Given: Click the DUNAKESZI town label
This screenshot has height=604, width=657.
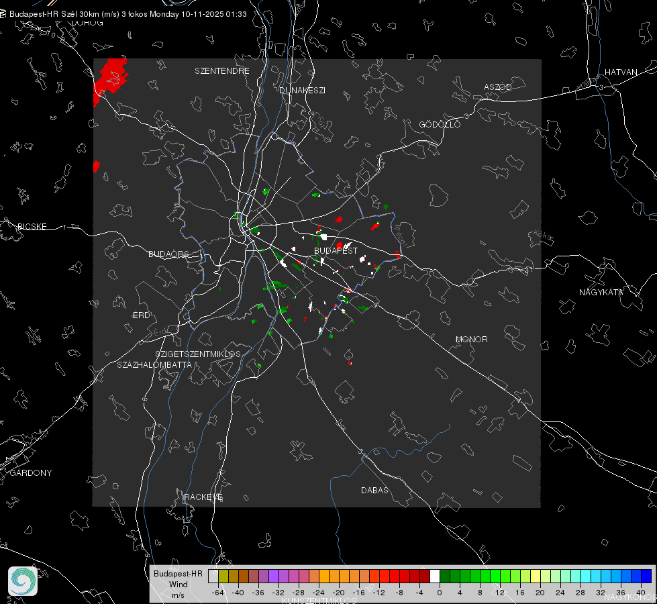Looking at the screenshot, I should (x=302, y=90).
